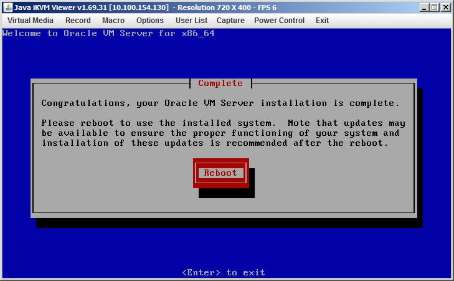The width and height of the screenshot is (454, 281).
Task: Click the Reboot button in installer
Action: [221, 173]
